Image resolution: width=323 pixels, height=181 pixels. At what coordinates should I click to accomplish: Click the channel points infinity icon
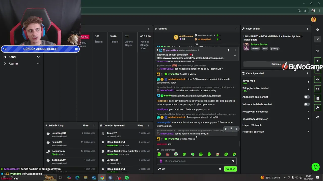[x=161, y=169]
